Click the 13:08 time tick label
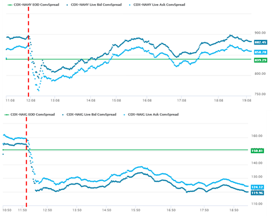The image size is (272, 216). 55,101
